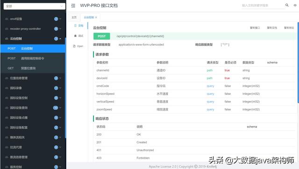Expand the 位置信息管理 chevron

60,78
